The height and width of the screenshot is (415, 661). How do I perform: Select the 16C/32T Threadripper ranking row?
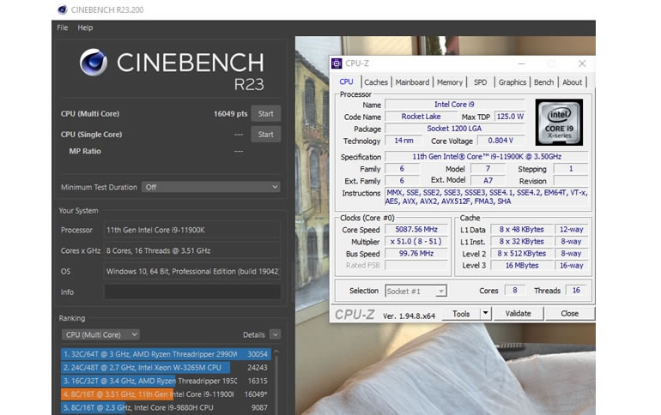(166, 381)
